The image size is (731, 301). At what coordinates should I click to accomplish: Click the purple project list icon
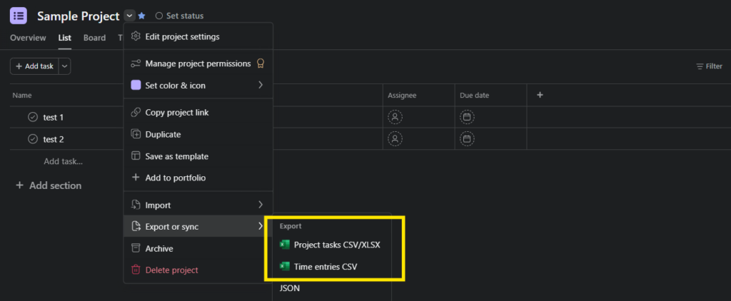19,15
